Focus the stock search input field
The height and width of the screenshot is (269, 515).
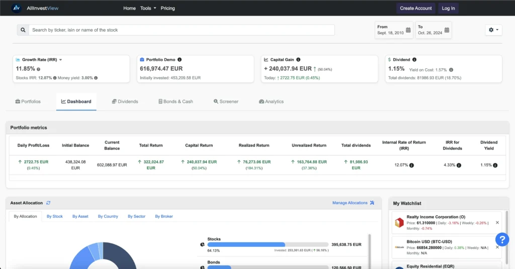(182, 30)
